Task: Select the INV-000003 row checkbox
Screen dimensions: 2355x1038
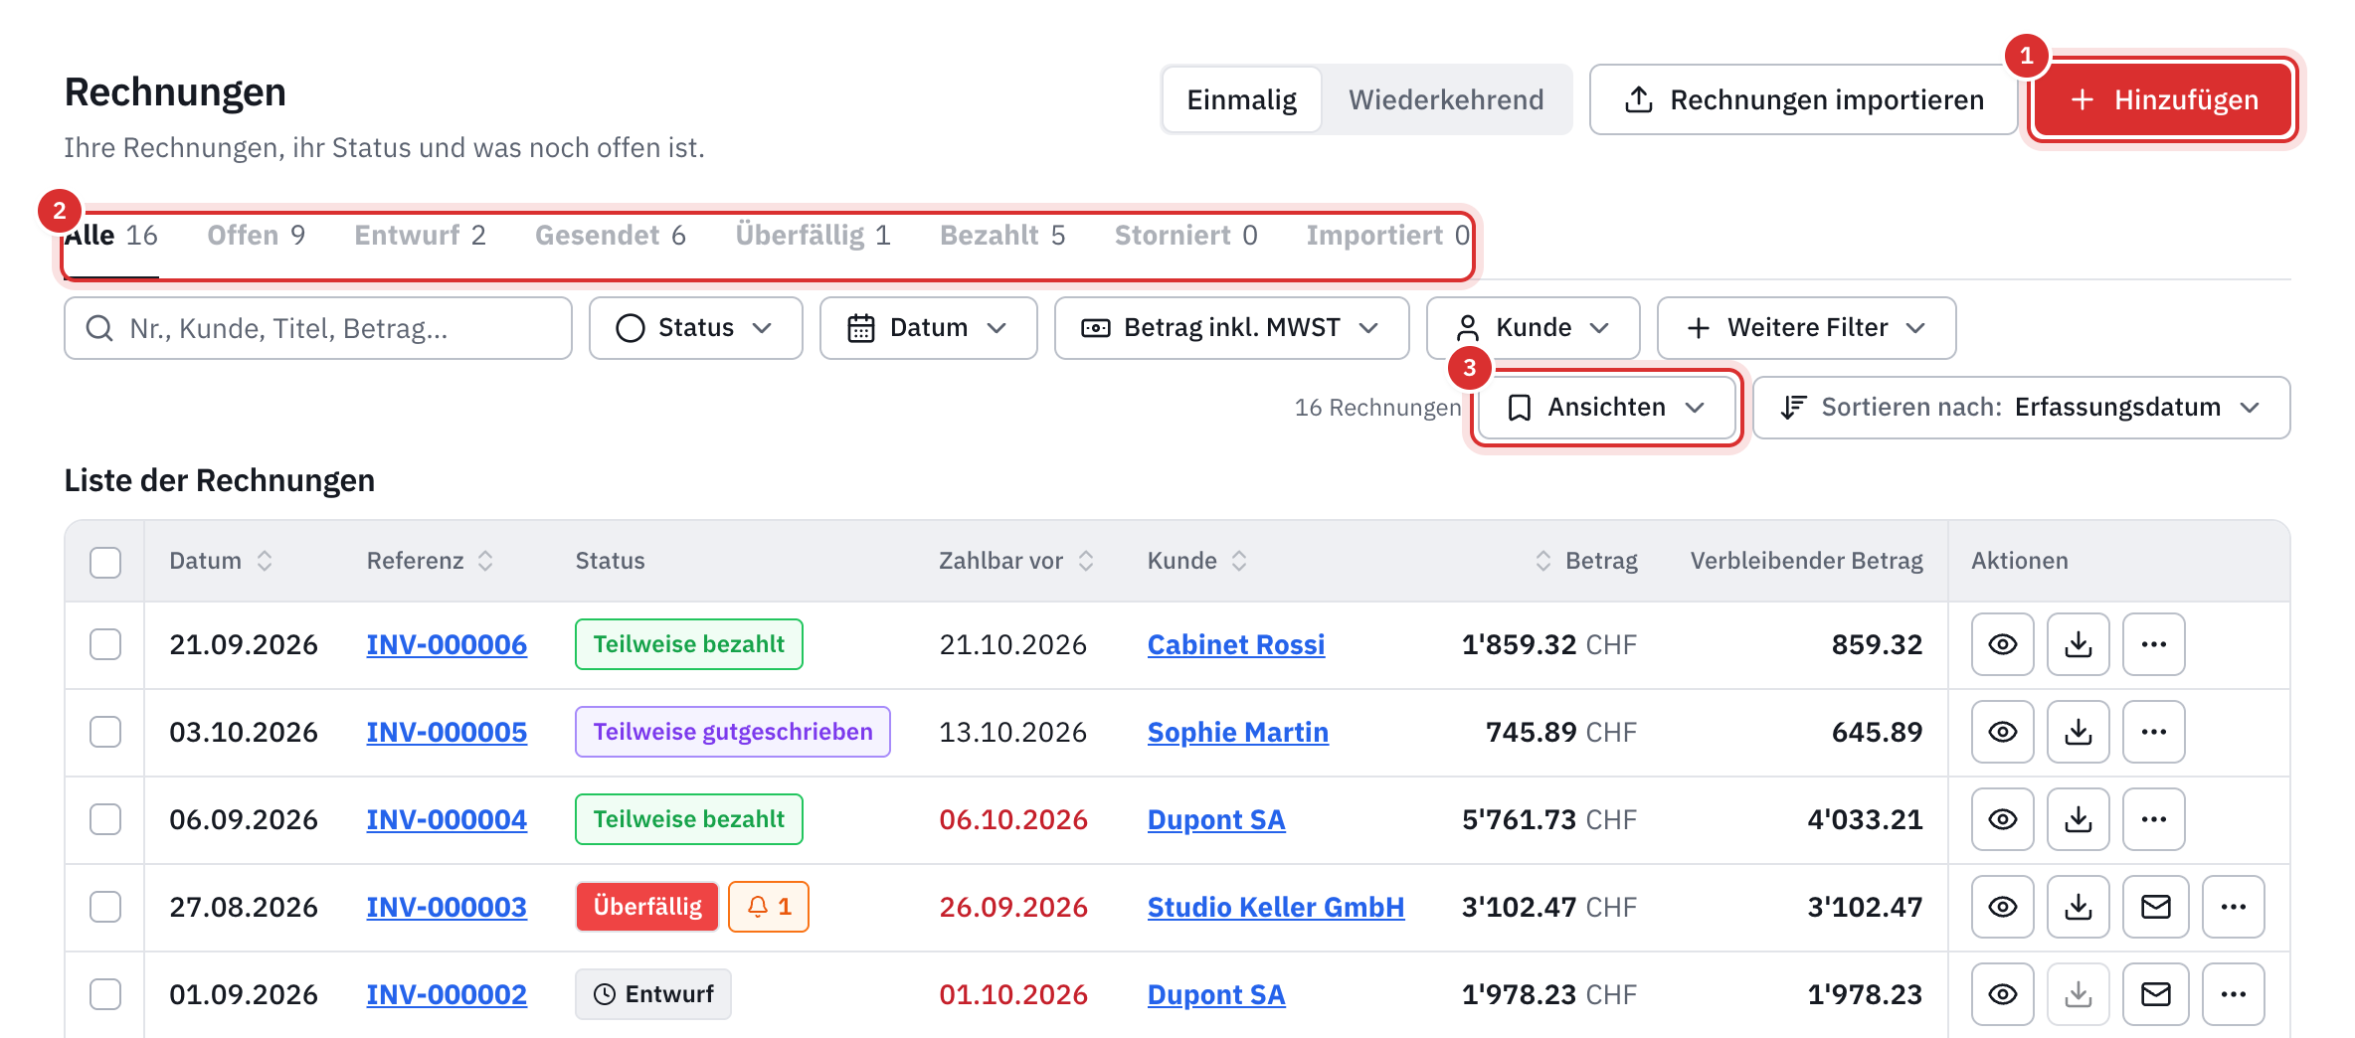Action: click(x=105, y=907)
